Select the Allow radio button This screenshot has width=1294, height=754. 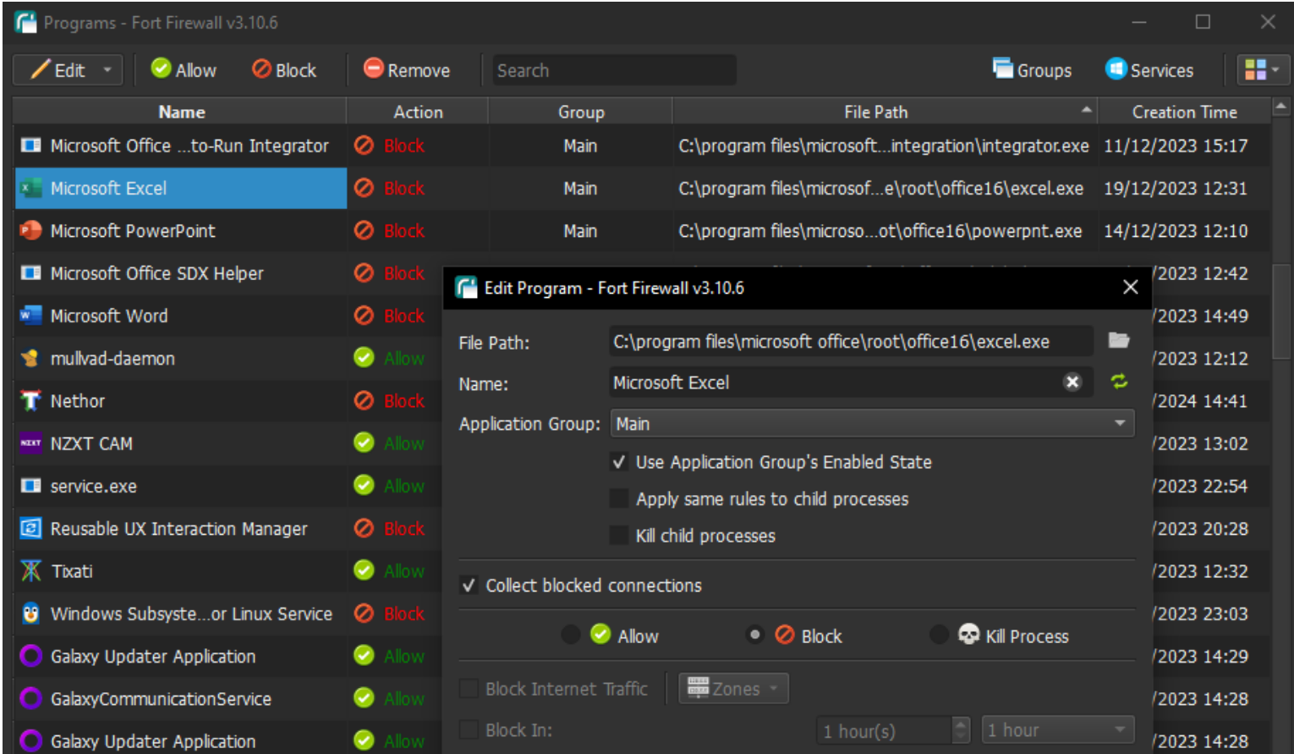(x=571, y=636)
